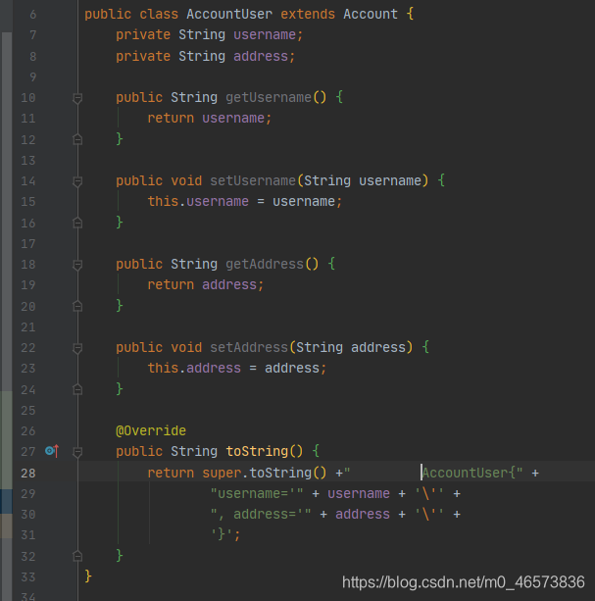Screen dimensions: 595x601
Task: Click the parent class Account after extends
Action: point(371,14)
